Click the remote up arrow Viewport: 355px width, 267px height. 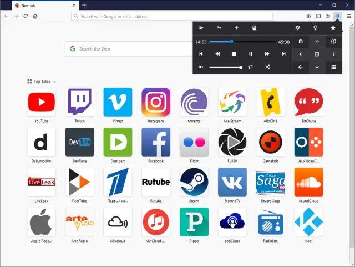(x=317, y=41)
